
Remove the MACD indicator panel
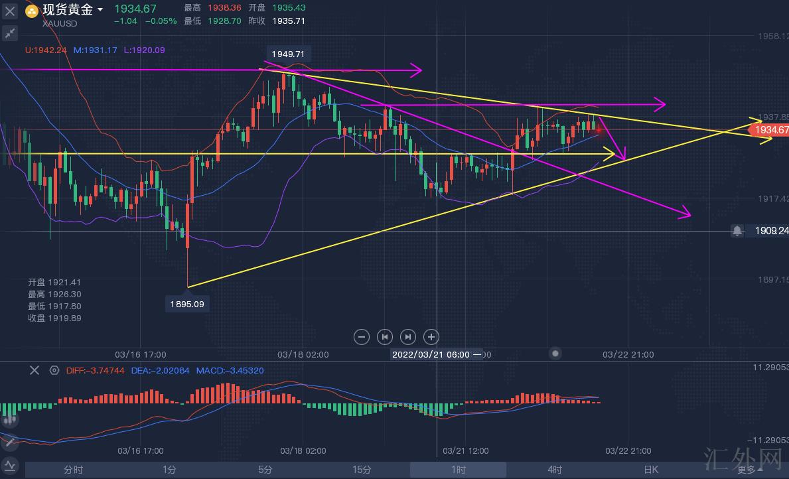click(35, 370)
